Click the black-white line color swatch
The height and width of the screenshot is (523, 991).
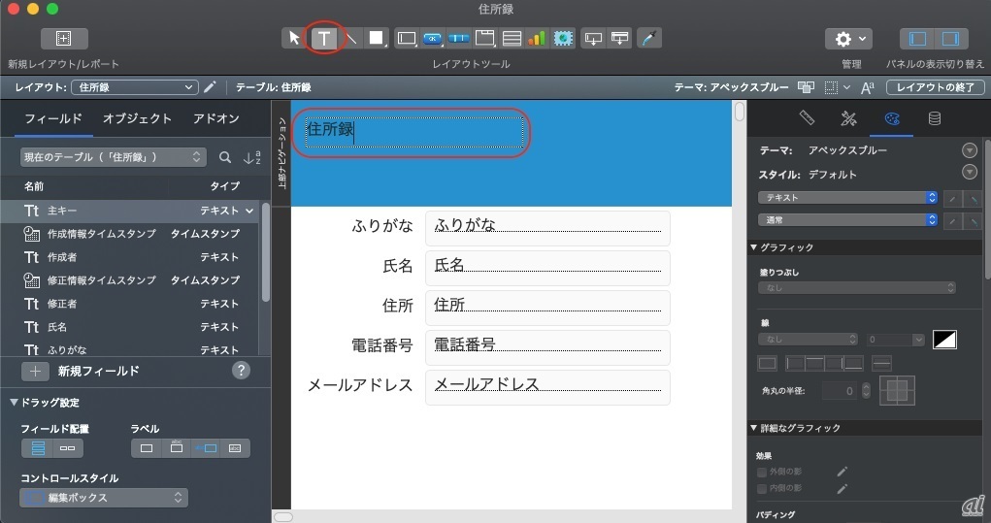[944, 340]
